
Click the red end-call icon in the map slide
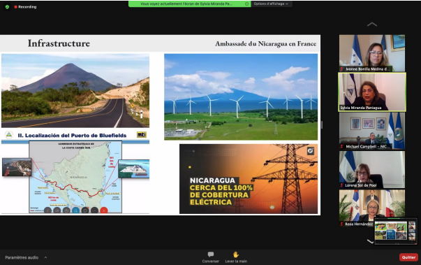[103, 210]
